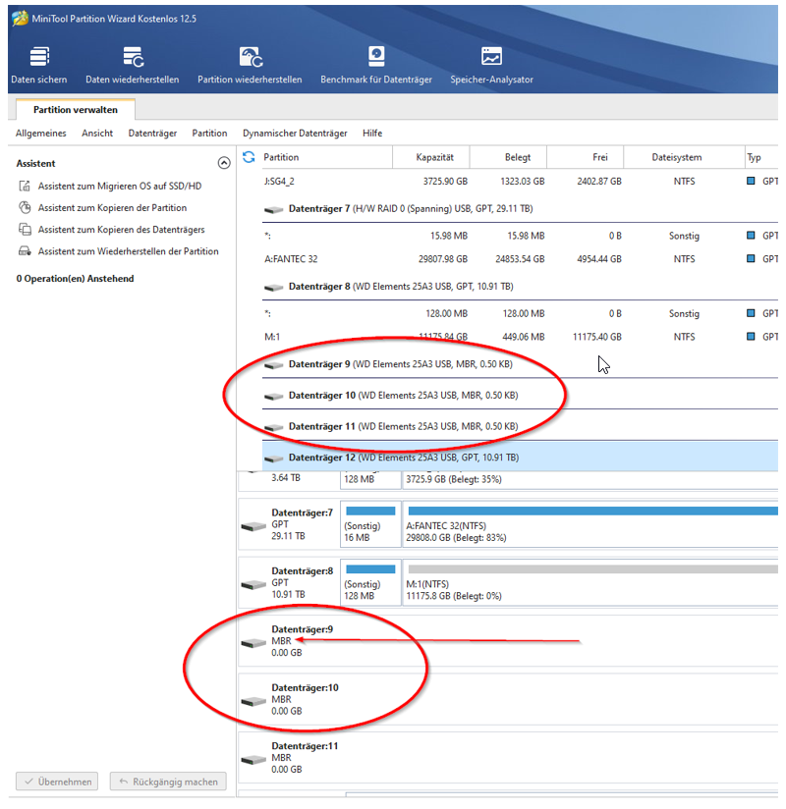Collapse the Assistent panel section
The width and height of the screenshot is (786, 809).
[224, 163]
